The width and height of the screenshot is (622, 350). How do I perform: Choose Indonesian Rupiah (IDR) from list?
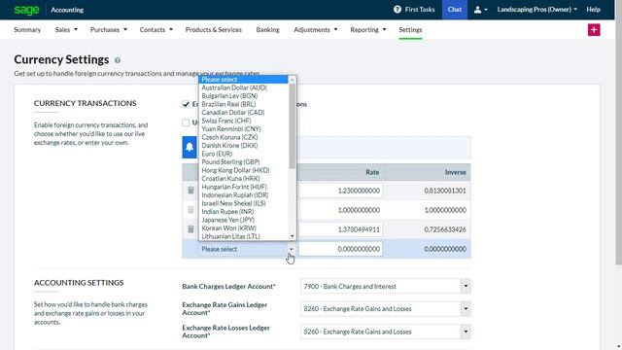(243, 195)
